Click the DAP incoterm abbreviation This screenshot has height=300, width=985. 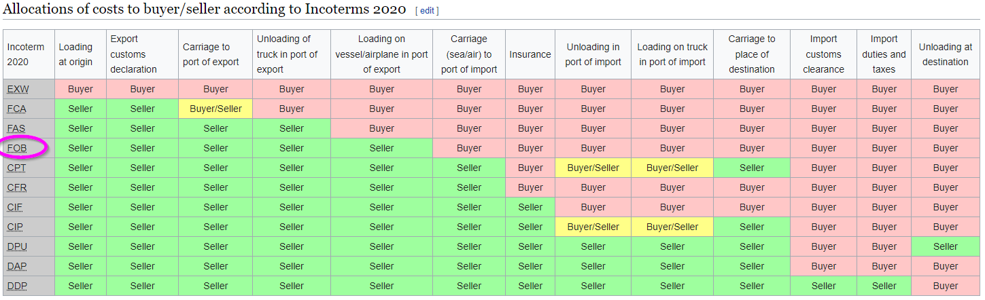point(17,266)
